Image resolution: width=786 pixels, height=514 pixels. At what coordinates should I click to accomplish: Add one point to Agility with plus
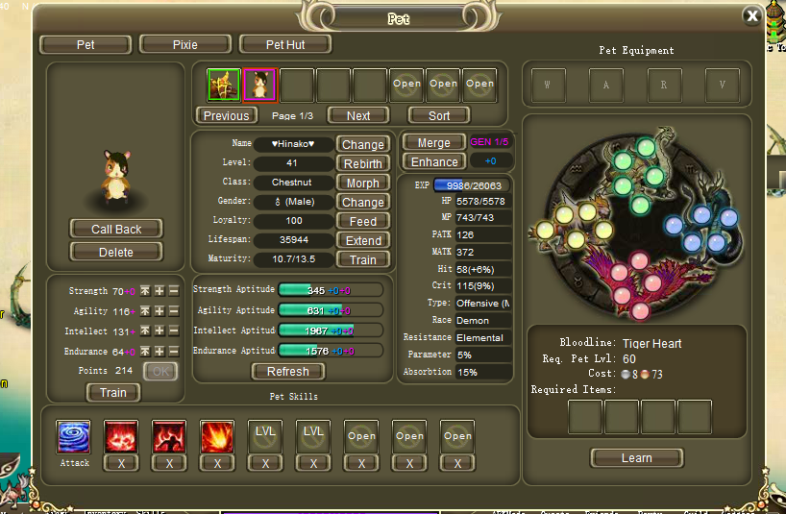point(159,311)
